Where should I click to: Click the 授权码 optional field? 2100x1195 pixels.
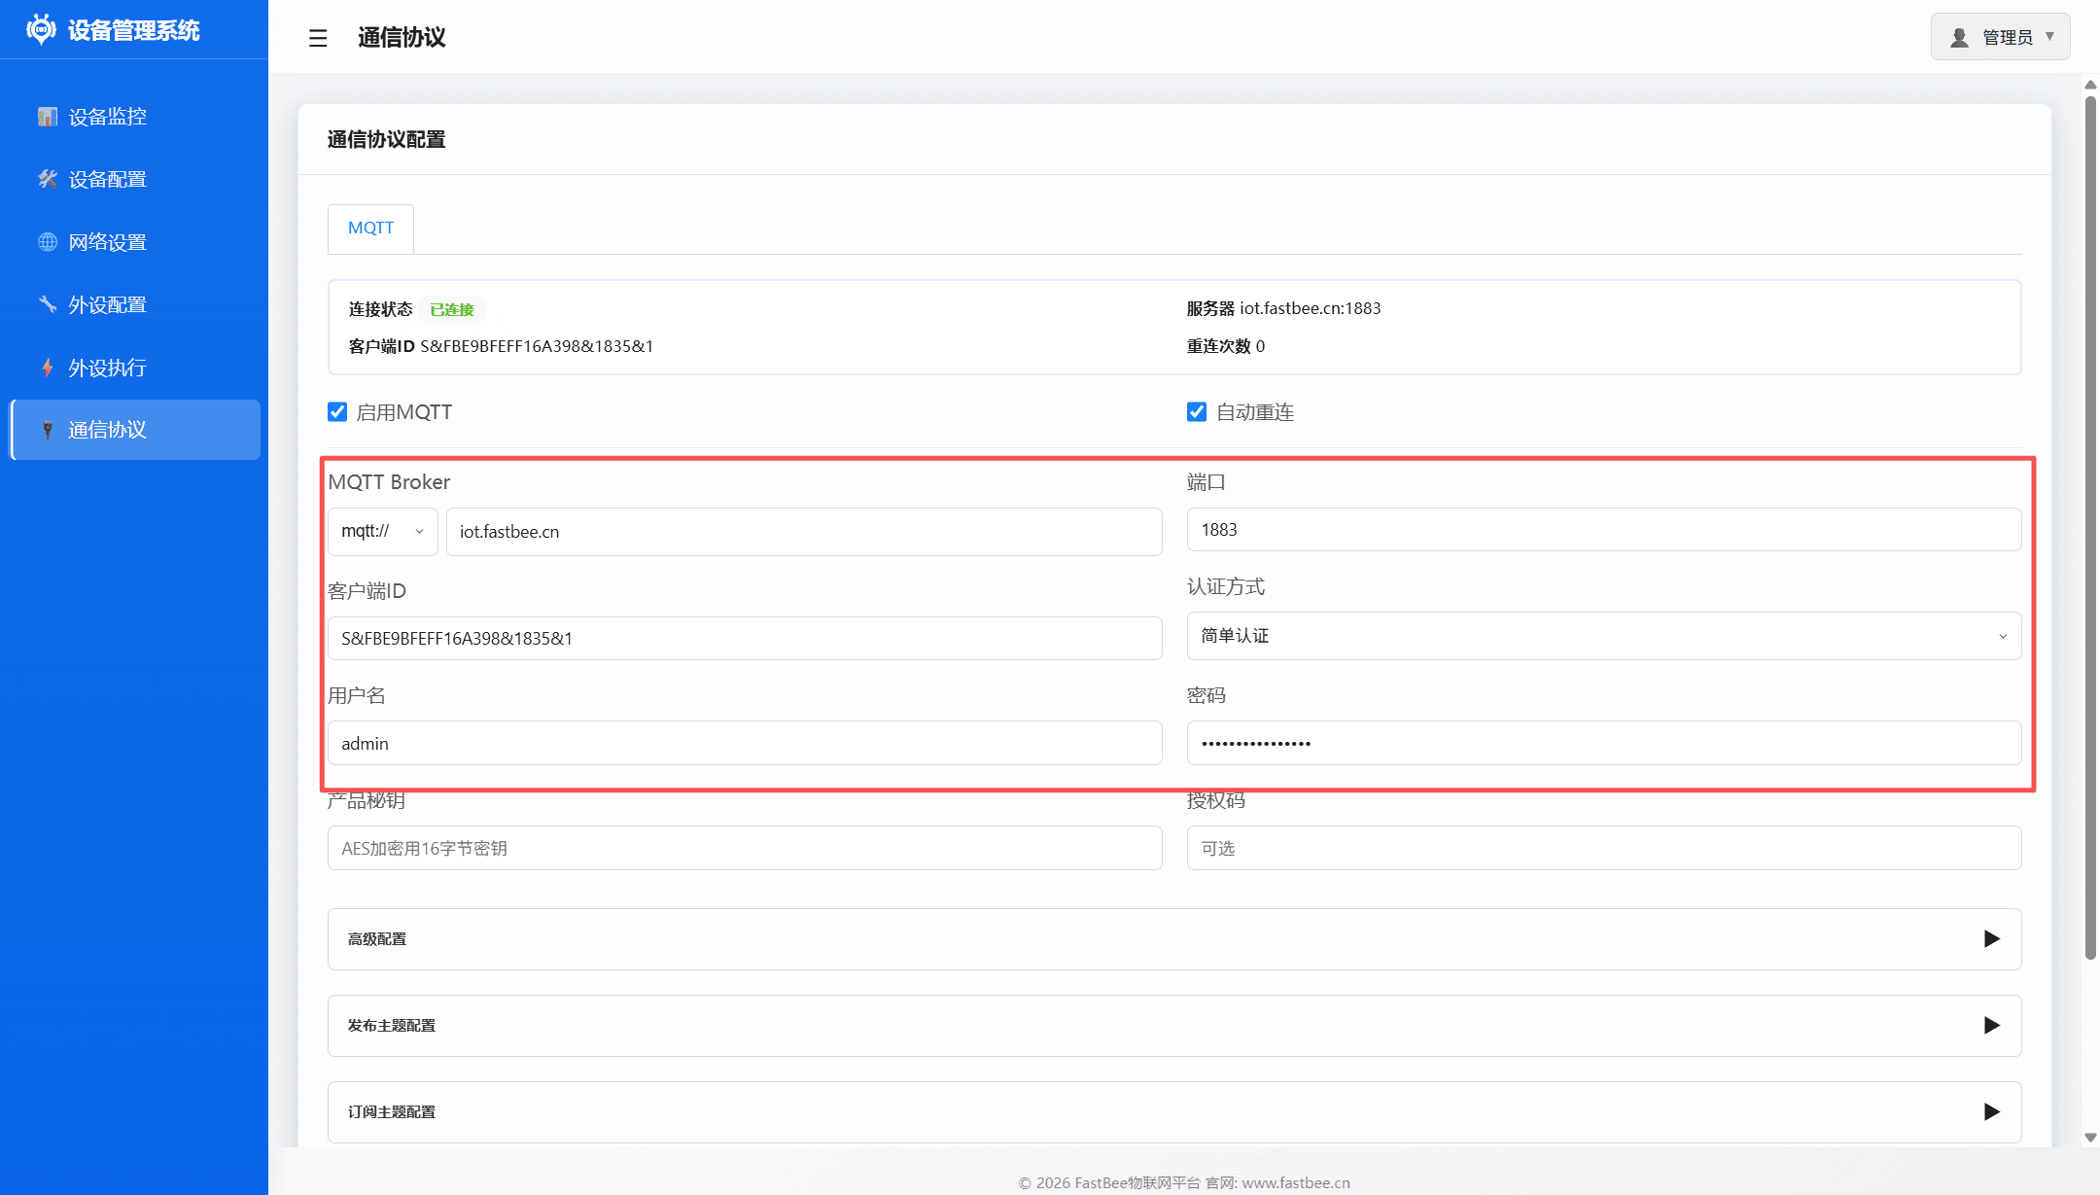[x=1604, y=848]
